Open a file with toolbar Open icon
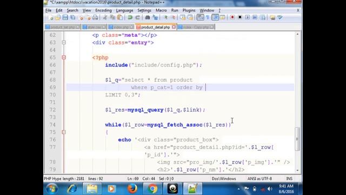This screenshot has height=195, width=346. pyautogui.click(x=58, y=17)
